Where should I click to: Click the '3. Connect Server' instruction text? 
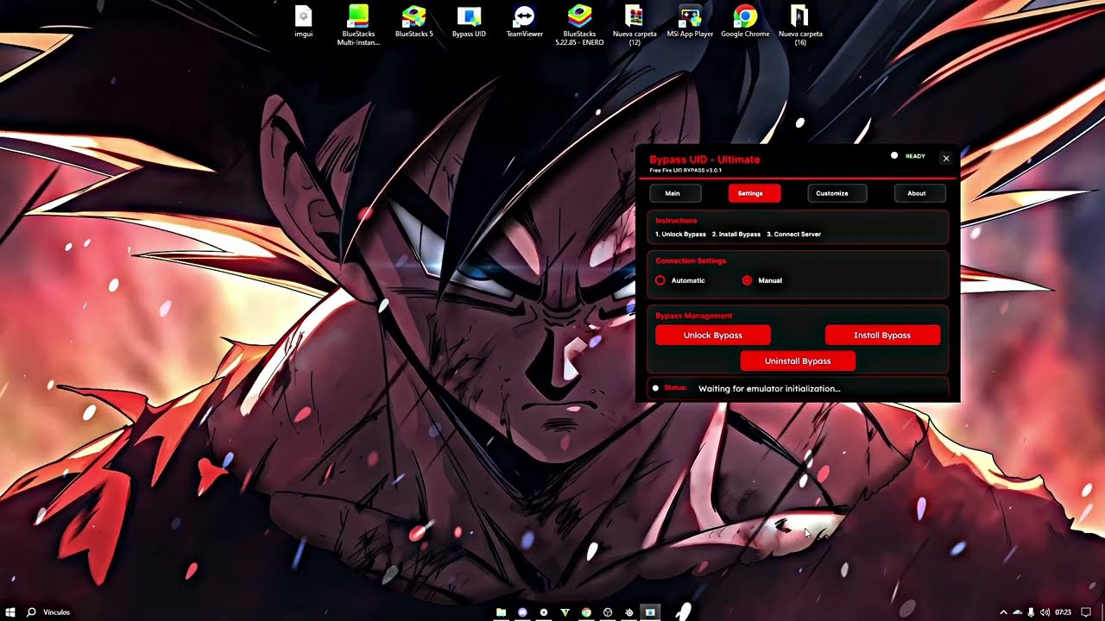pos(793,235)
